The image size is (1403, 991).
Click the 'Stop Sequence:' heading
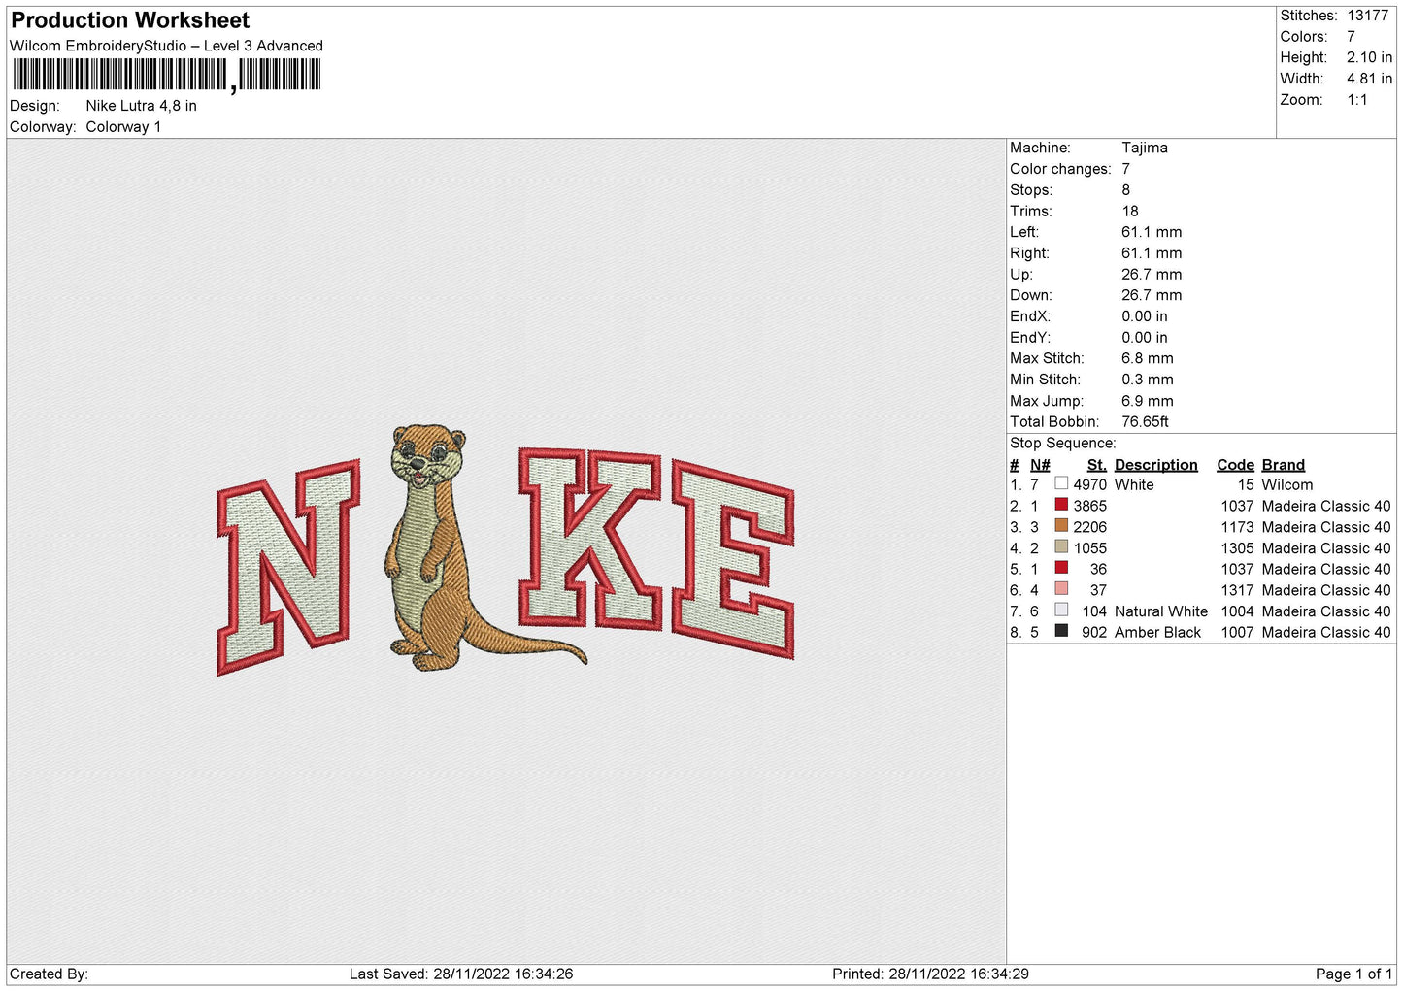pyautogui.click(x=1063, y=444)
